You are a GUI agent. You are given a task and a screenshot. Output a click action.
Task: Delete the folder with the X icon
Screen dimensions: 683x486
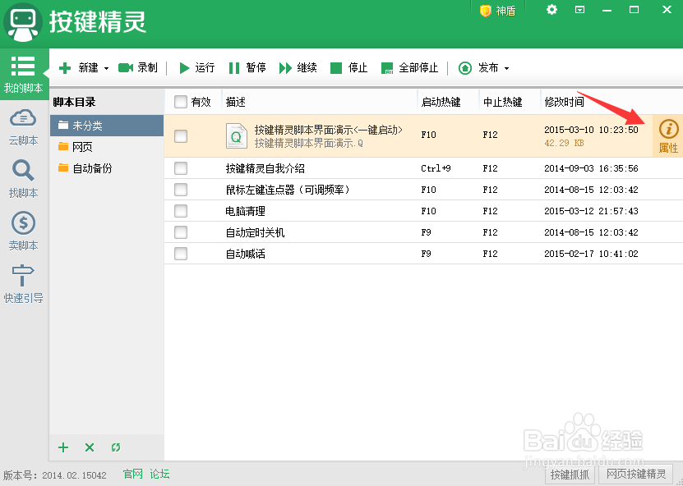90,447
